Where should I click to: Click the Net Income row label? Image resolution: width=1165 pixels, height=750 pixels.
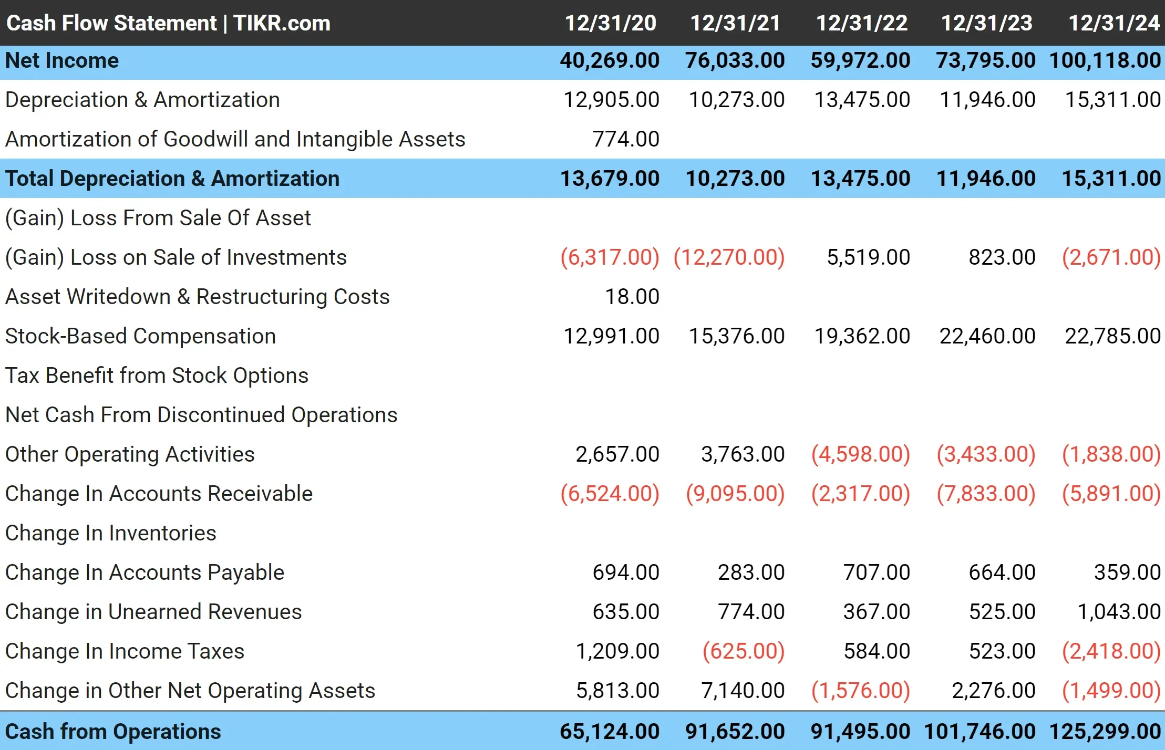(62, 60)
